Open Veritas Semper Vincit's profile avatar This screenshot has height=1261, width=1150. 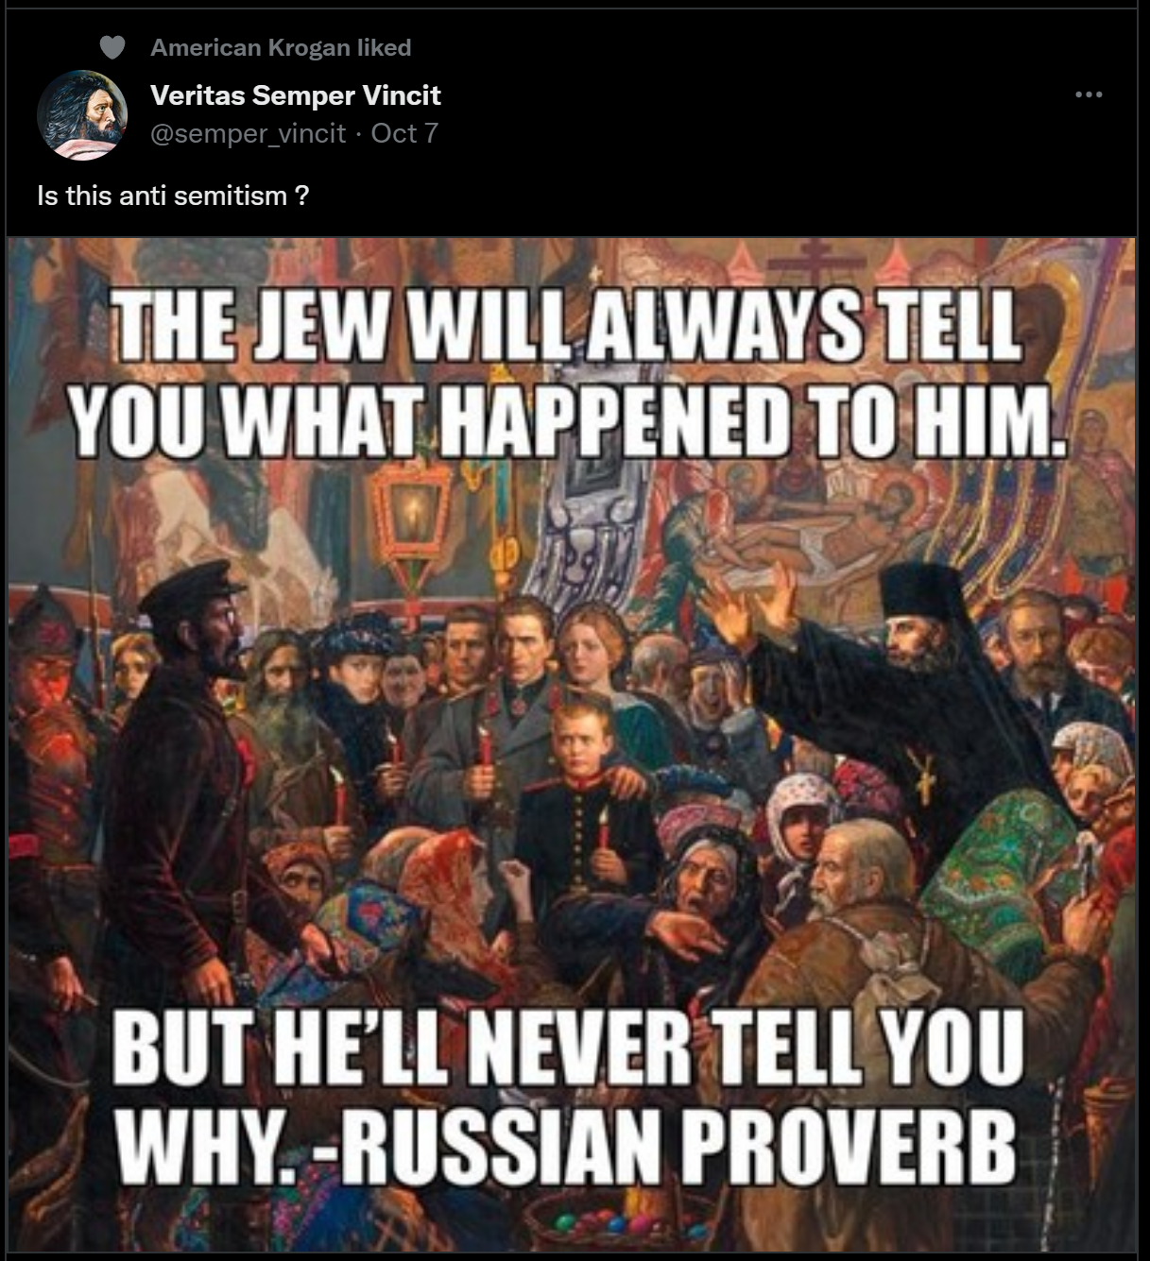click(x=82, y=115)
